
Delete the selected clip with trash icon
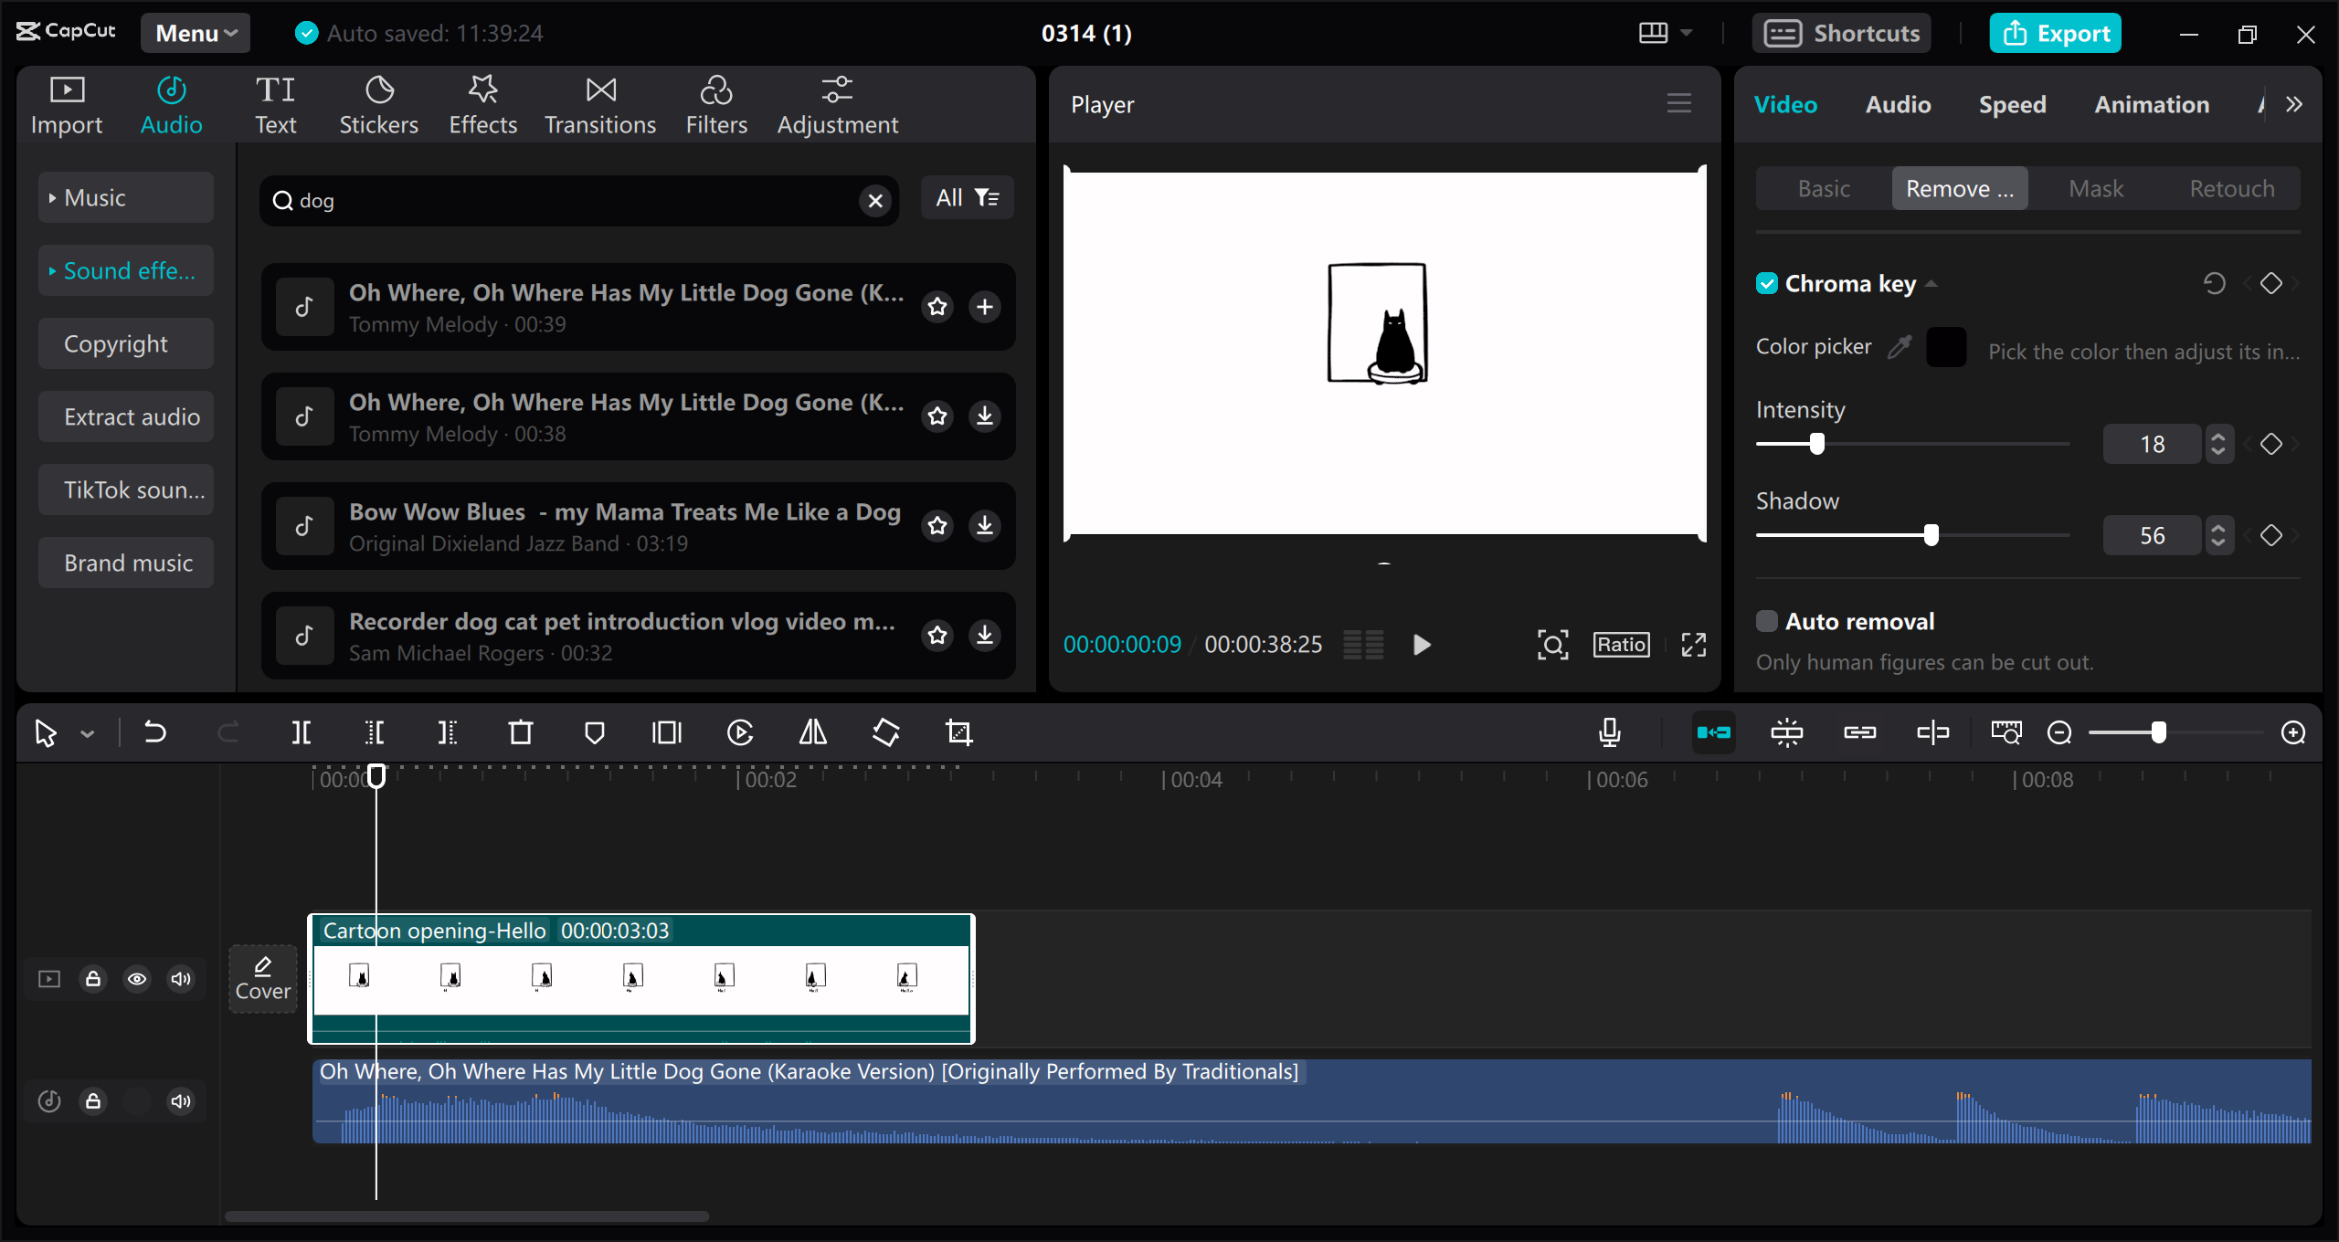click(521, 732)
